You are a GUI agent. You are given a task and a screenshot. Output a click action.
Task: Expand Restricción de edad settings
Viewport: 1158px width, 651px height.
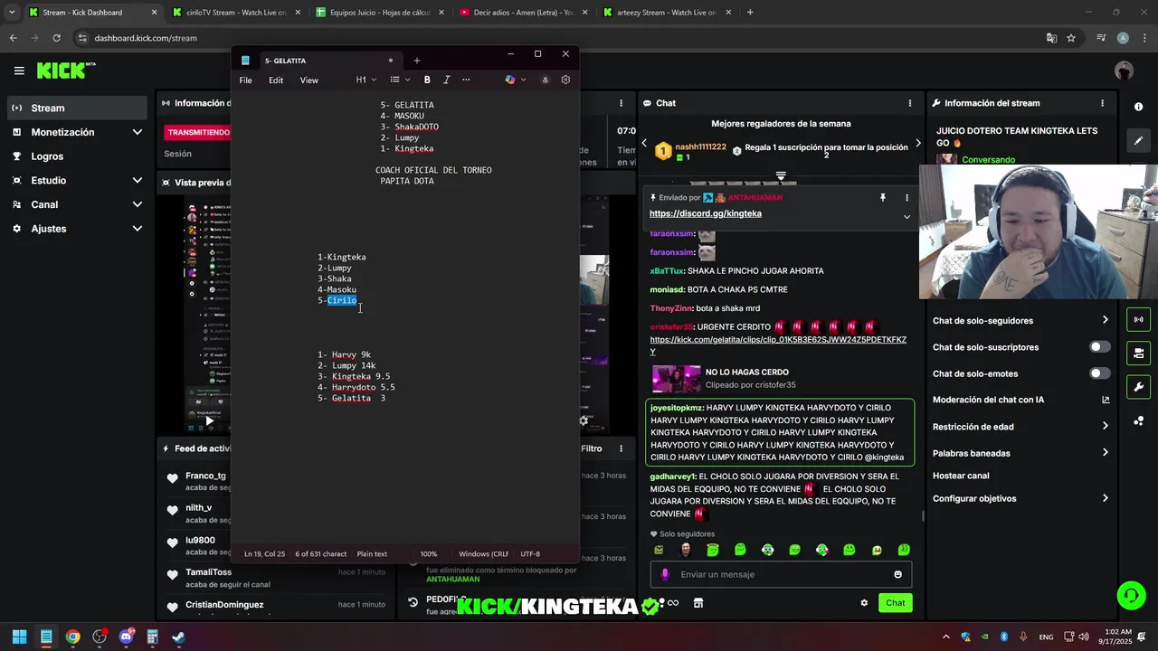pyautogui.click(x=1105, y=426)
